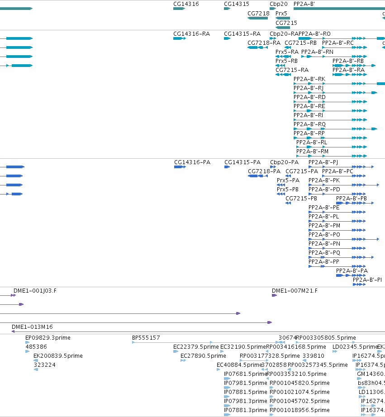Select protein CG14316-PA
Viewport: 385px width, 417px height.
pos(192,162)
